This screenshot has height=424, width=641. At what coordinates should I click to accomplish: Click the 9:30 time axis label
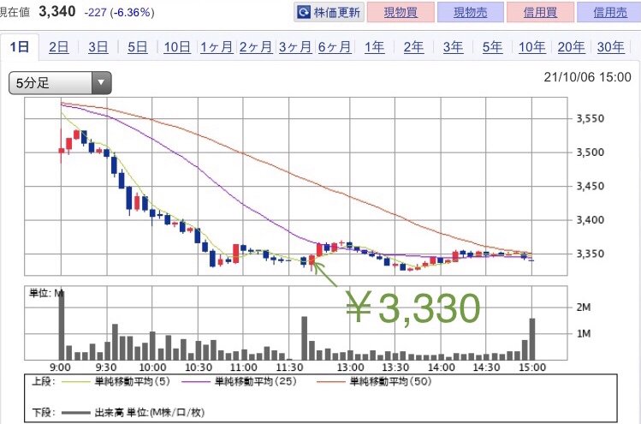click(106, 367)
